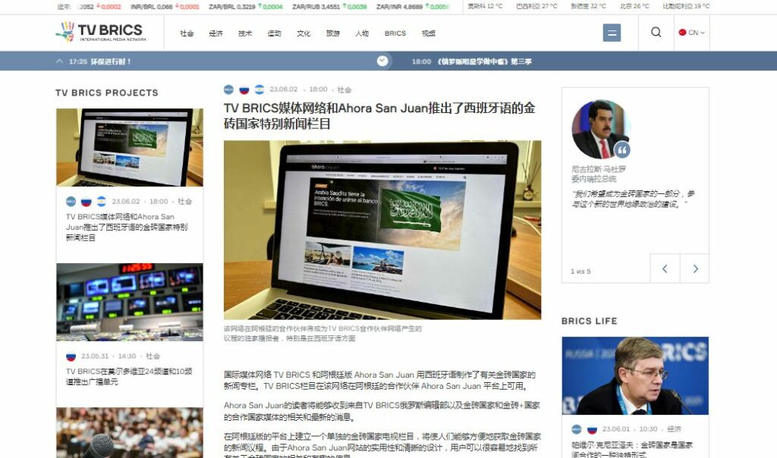Click the ZAR/RUB 3,4551 exchange rate
Viewport: 777px width, 458px height.
point(329,6)
